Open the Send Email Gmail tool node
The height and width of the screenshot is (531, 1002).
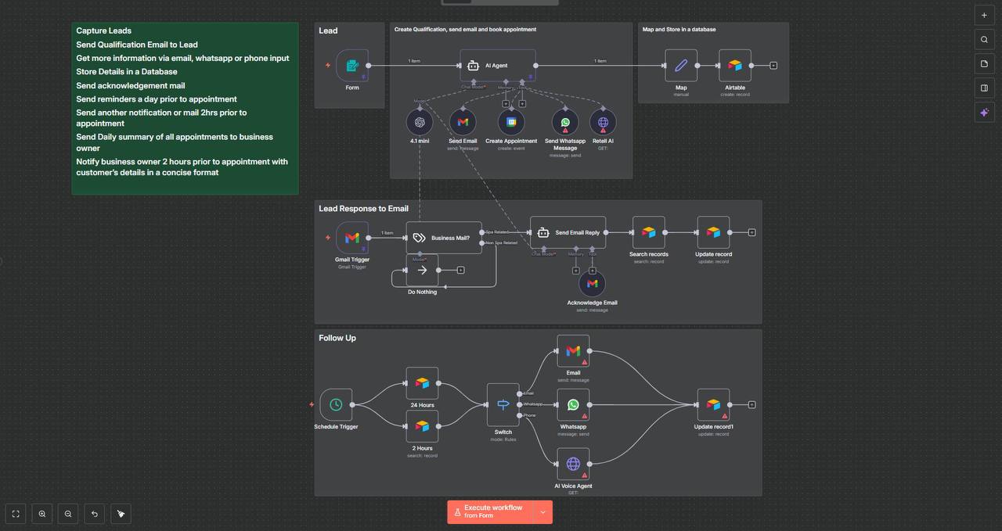[463, 122]
